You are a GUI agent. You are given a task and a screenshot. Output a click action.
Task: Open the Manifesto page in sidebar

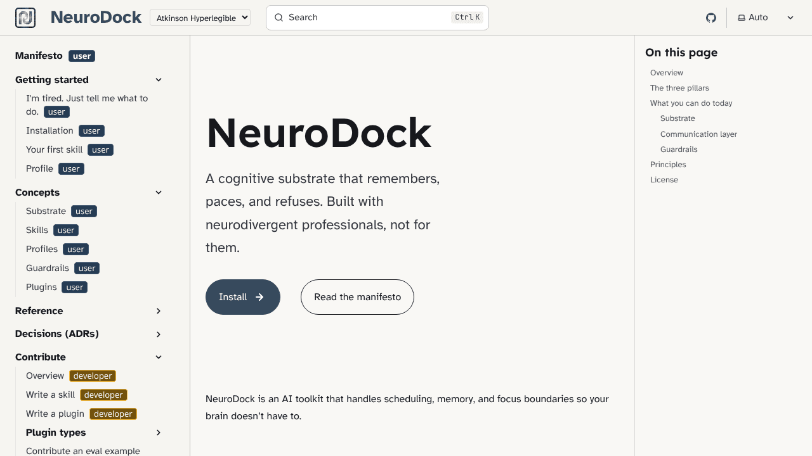39,56
